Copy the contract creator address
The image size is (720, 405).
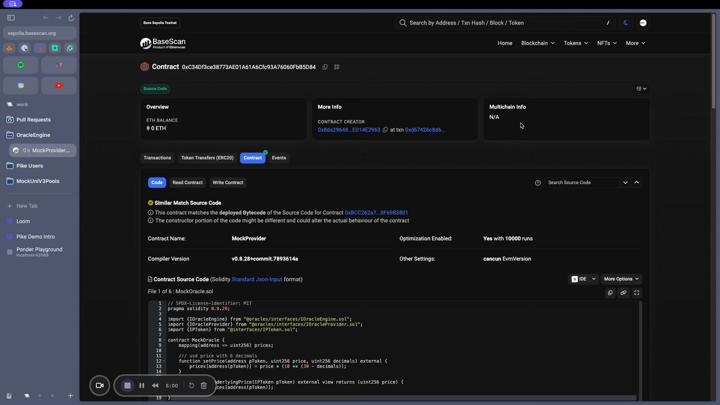point(385,130)
